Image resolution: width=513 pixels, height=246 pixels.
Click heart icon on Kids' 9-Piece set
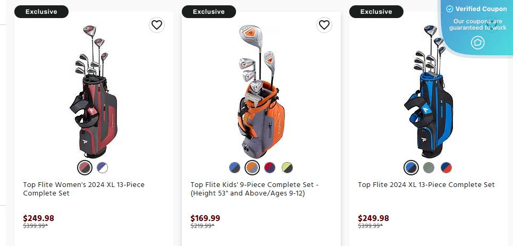(324, 24)
